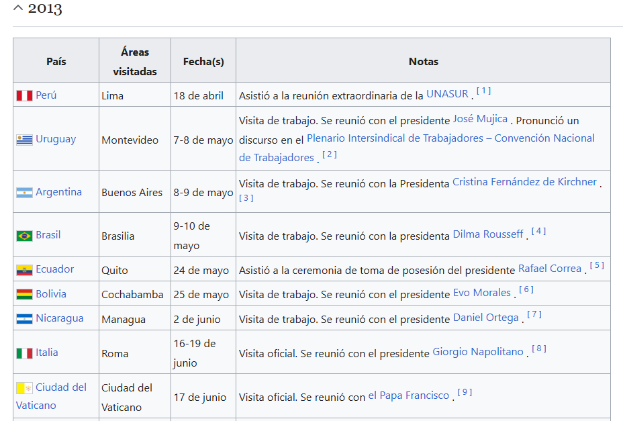Select the 16-19 de junio date
The width and height of the screenshot is (623, 421).
[x=195, y=353]
